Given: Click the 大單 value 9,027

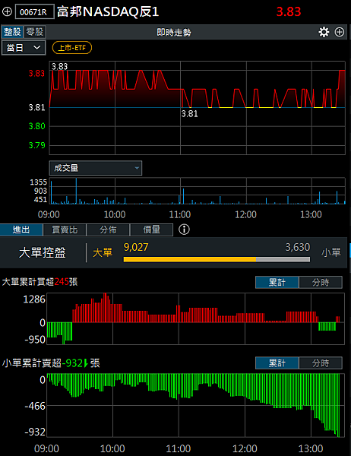Looking at the screenshot, I should click(136, 247).
